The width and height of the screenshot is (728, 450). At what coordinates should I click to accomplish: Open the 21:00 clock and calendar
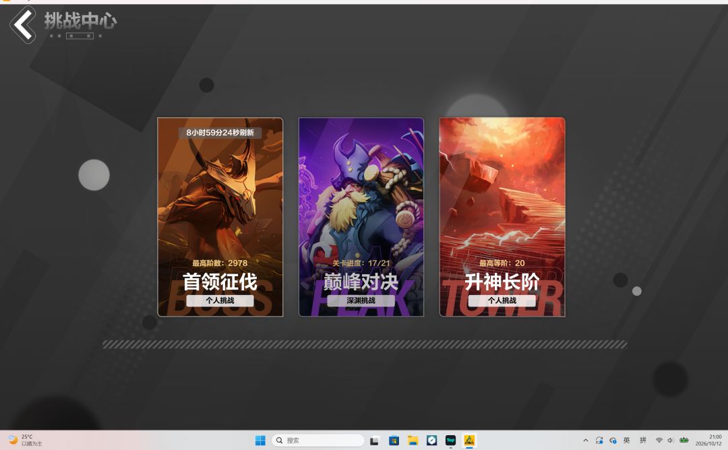709,441
